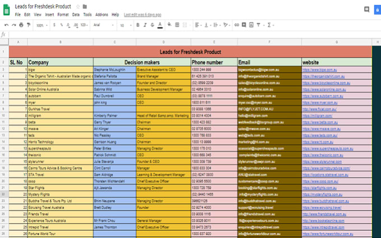Select column F header
The height and width of the screenshot is (238, 381).
coord(270,42)
